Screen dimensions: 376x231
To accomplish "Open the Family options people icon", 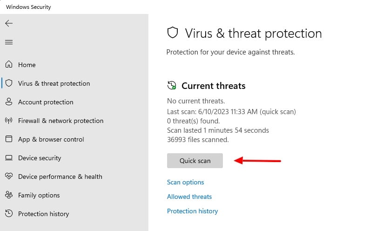I will coord(9,195).
